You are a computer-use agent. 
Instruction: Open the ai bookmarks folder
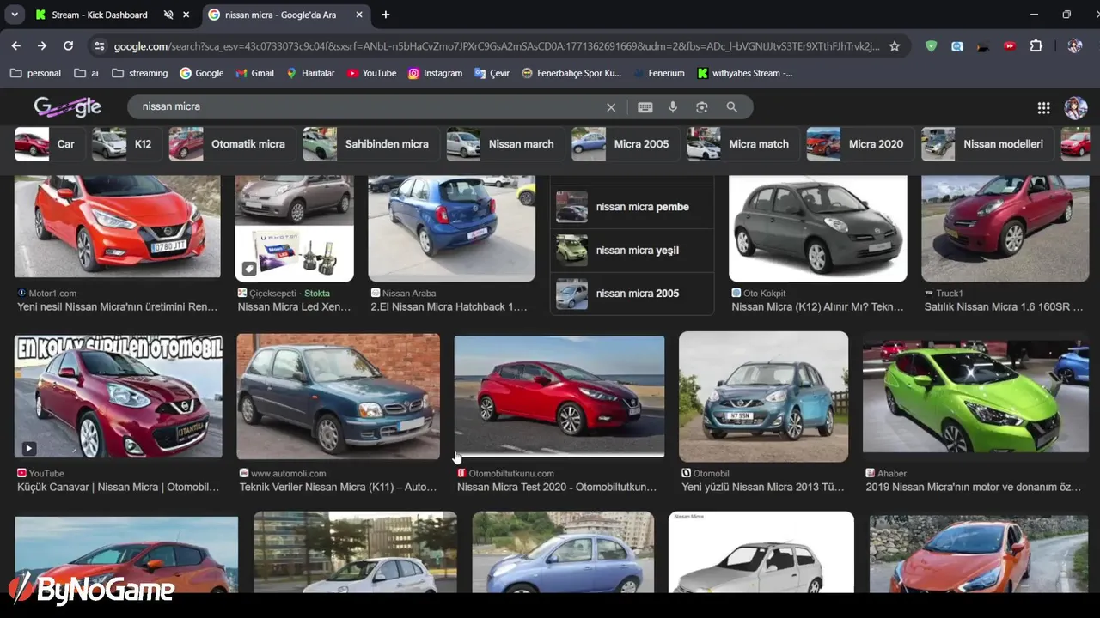[86, 73]
